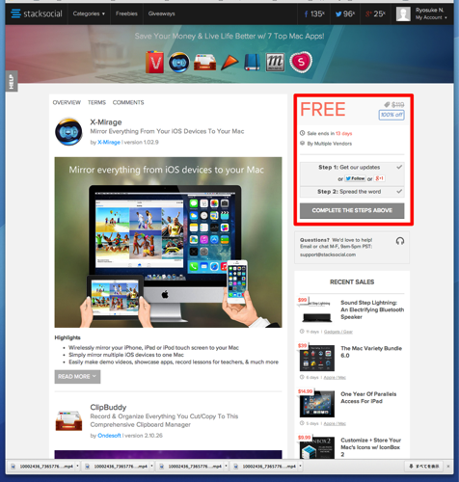Click the headset support icon

pyautogui.click(x=400, y=241)
